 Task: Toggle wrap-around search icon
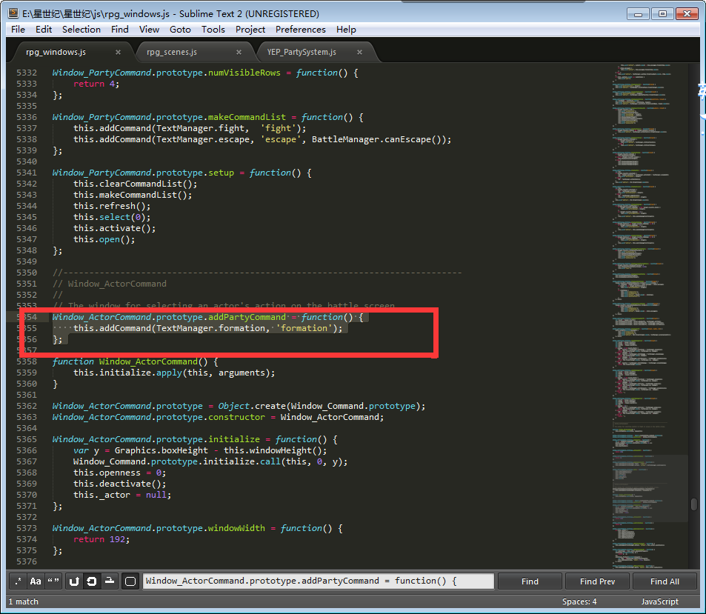pyautogui.click(x=92, y=581)
